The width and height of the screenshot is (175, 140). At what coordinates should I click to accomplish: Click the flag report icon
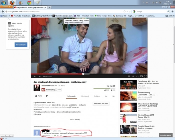pyautogui.click(x=113, y=96)
